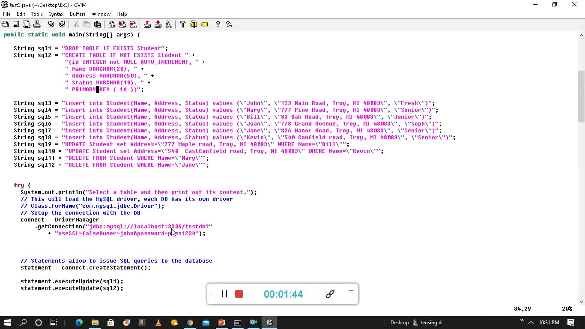Open the Windows Start menu
This screenshot has width=585, height=329.
pyautogui.click(x=8, y=323)
